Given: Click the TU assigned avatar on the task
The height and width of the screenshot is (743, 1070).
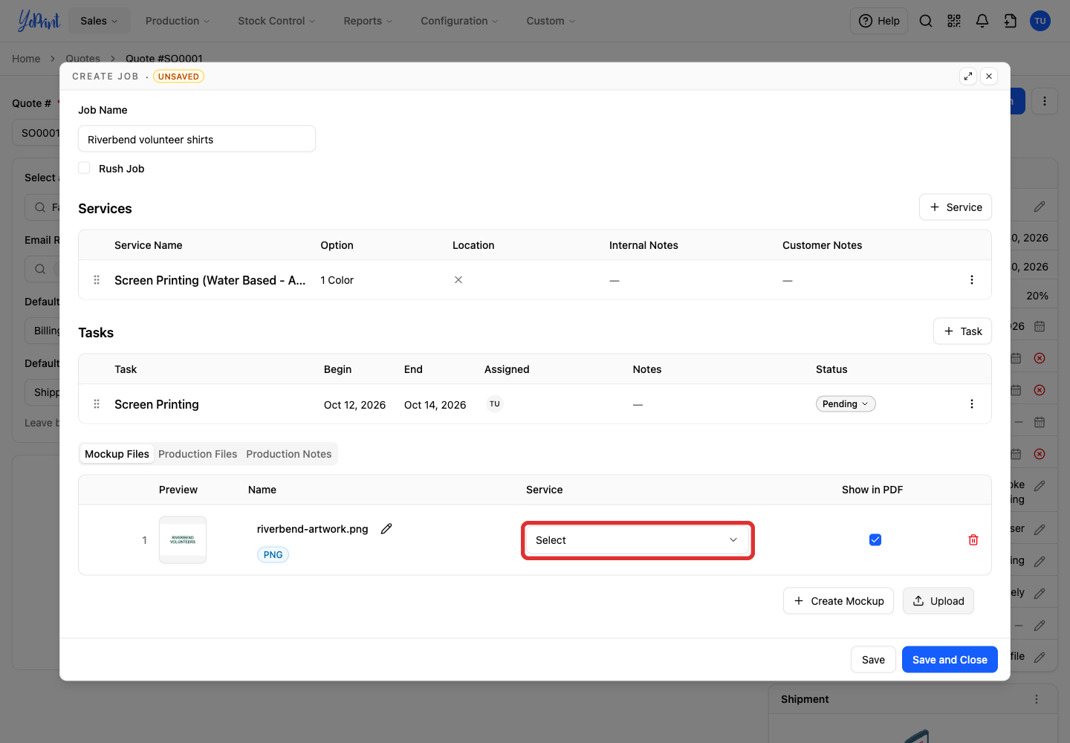Looking at the screenshot, I should (495, 404).
